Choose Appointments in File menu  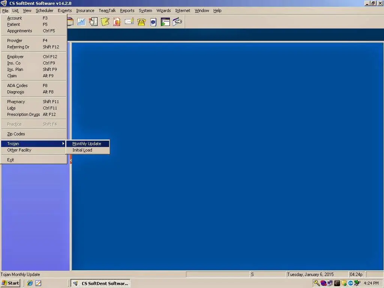[x=34, y=31]
